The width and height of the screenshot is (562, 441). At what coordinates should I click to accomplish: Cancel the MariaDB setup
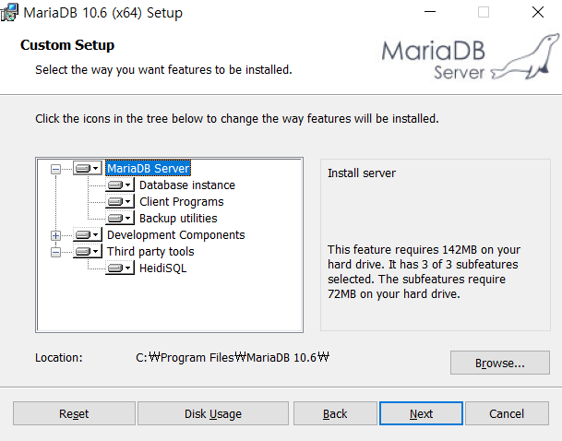[507, 413]
